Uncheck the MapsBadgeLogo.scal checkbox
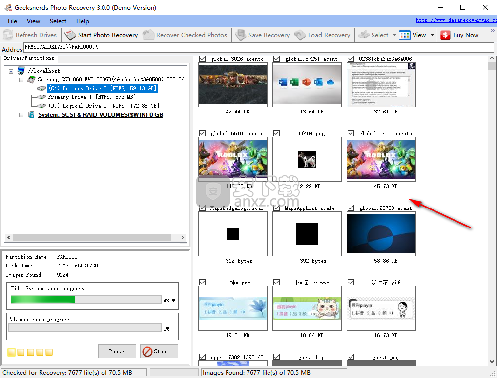 click(202, 208)
